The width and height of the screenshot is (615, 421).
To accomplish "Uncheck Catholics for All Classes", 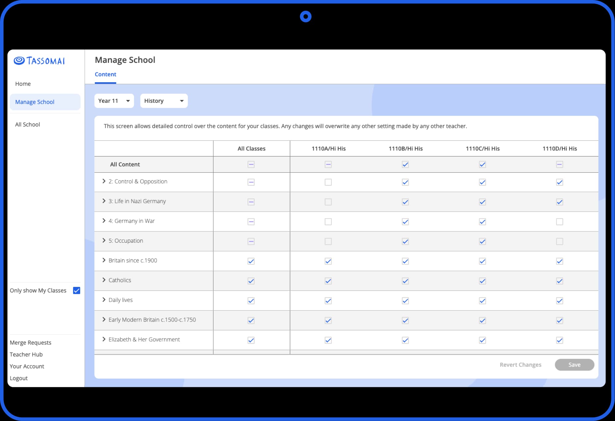I will click(x=251, y=281).
